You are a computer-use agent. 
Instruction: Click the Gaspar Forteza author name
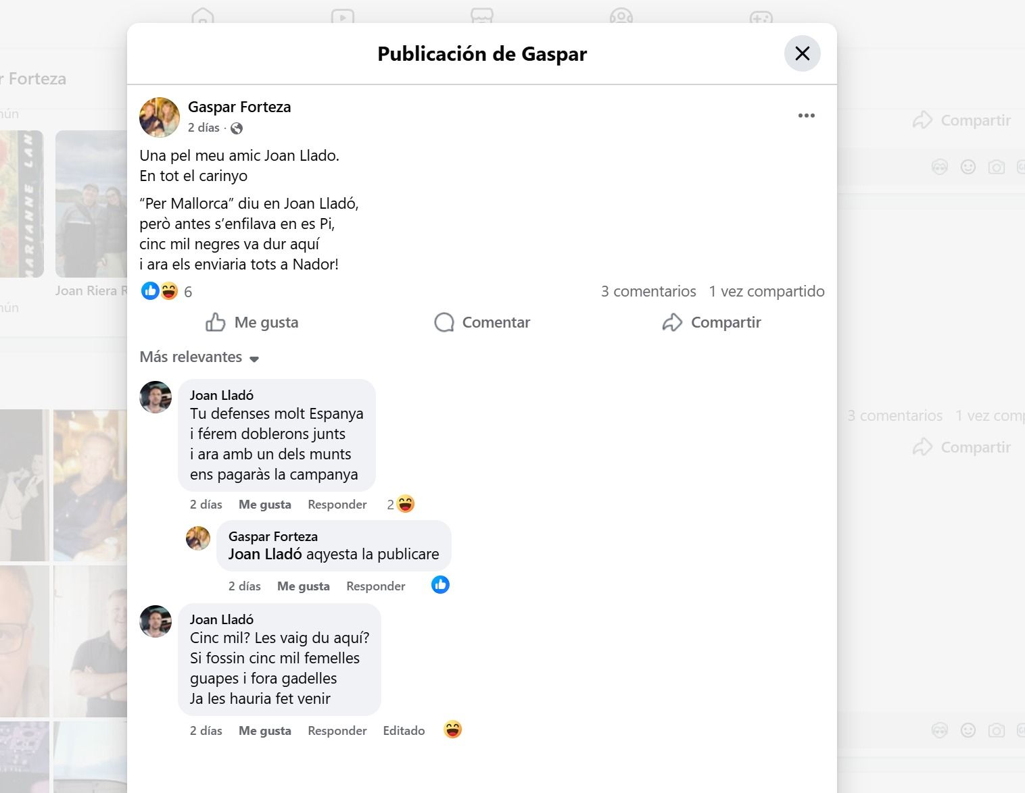(x=239, y=107)
